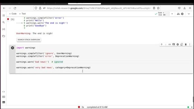Click 'UserWarning: The end is nigh!' error text
194x109 pixels.
(x=34, y=33)
